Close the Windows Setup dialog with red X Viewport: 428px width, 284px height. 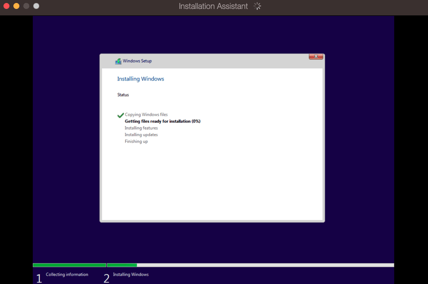coord(316,57)
